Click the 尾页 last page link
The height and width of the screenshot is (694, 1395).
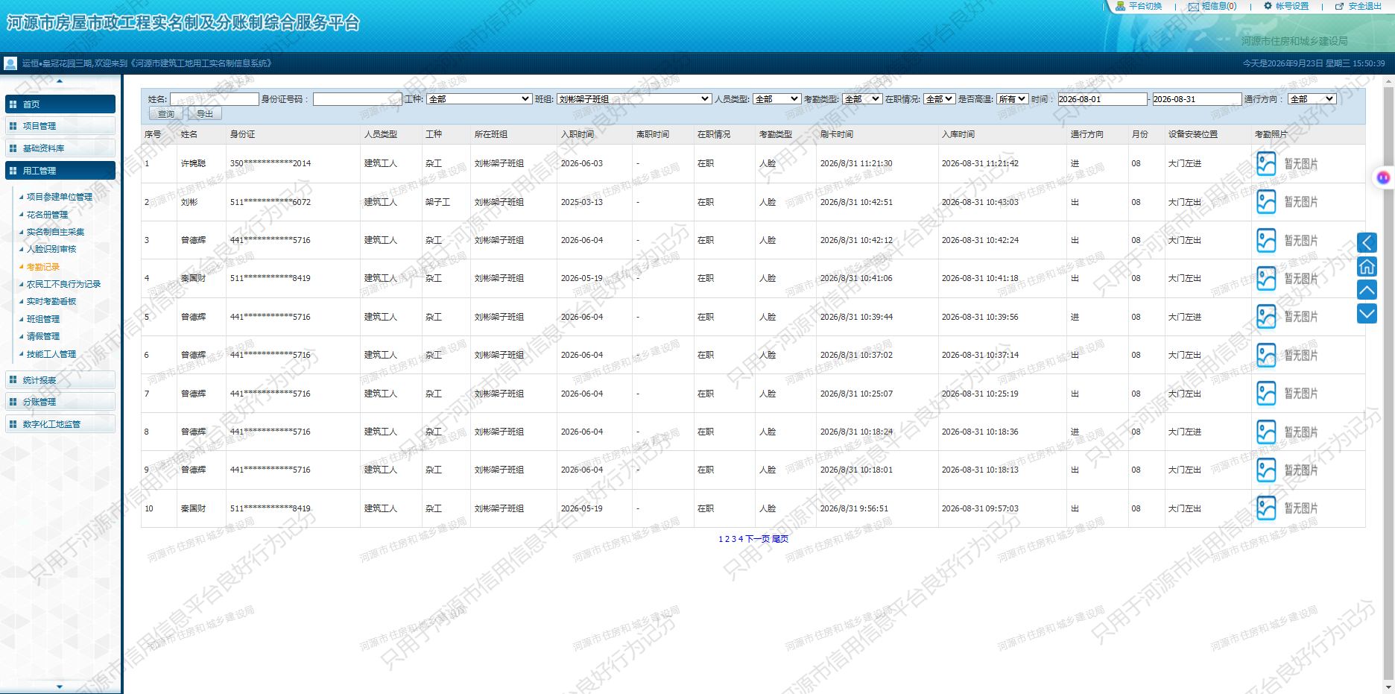(780, 539)
